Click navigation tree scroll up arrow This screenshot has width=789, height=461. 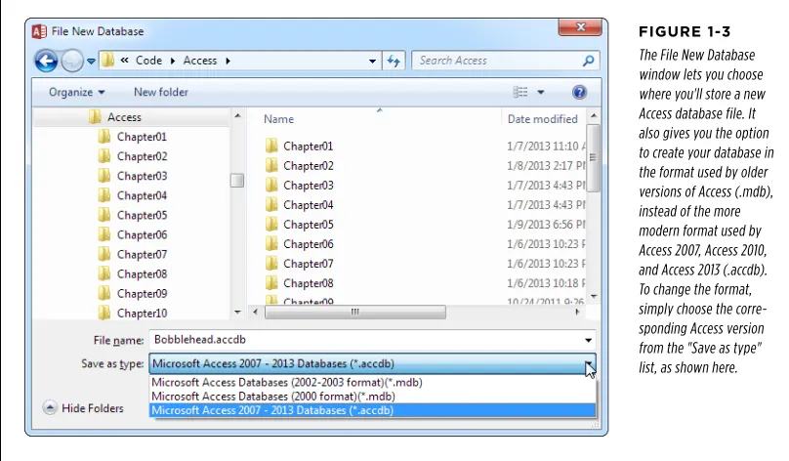237,116
